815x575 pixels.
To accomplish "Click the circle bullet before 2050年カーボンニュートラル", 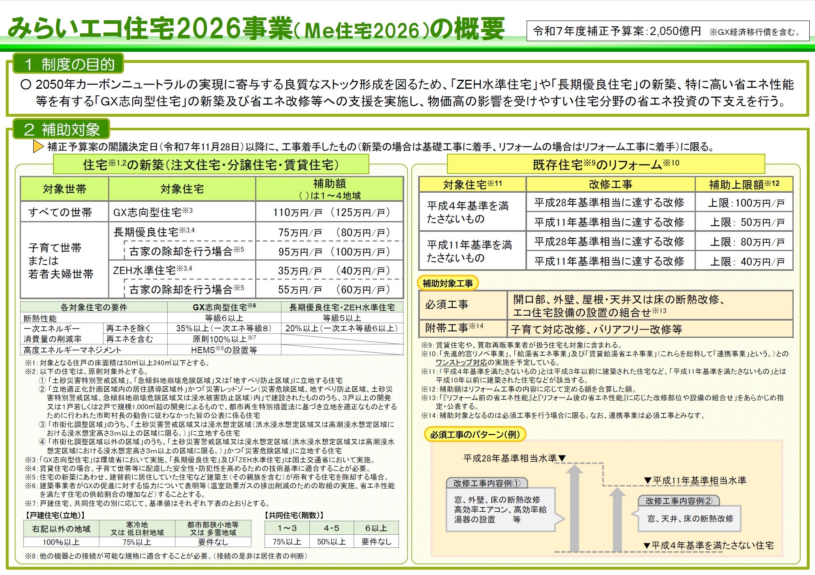I will 25,85.
